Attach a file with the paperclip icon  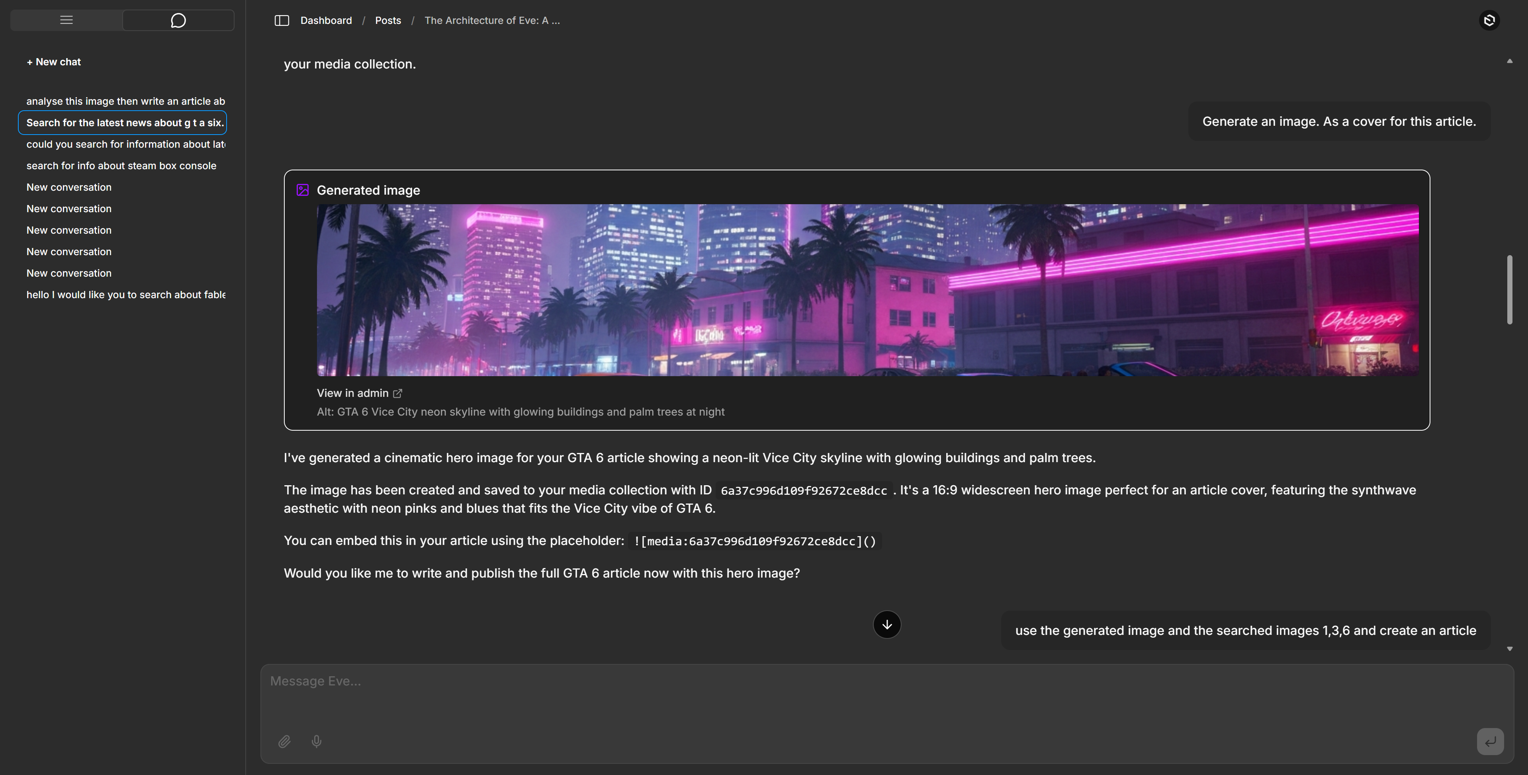pos(284,741)
